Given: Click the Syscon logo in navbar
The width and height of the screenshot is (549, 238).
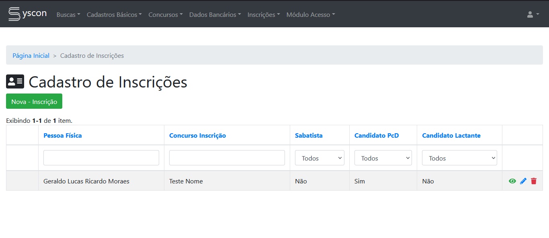Looking at the screenshot, I should click(27, 14).
